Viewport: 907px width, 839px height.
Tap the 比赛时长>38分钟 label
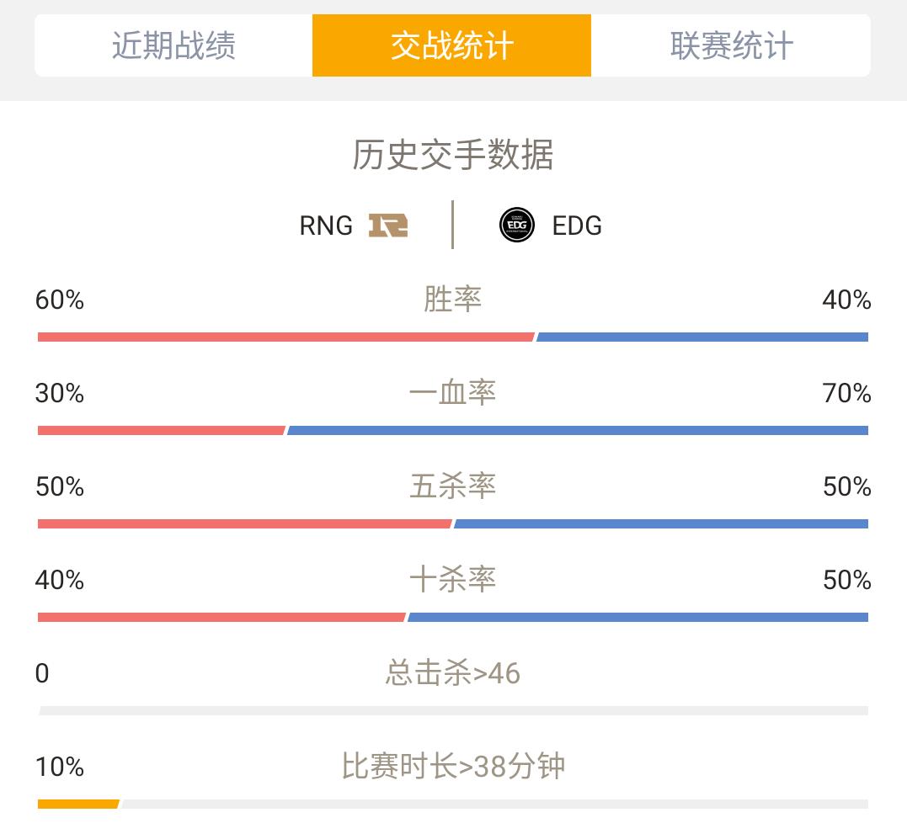point(453,766)
